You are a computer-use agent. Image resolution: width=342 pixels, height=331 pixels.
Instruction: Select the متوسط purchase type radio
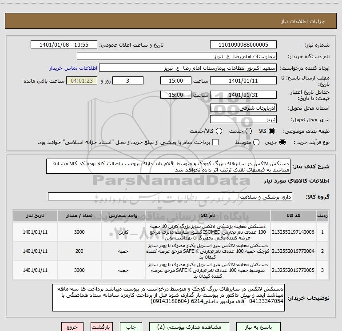pos(256,142)
